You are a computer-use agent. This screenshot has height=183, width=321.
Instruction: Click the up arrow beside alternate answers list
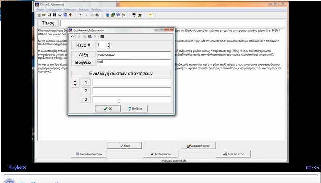pyautogui.click(x=75, y=81)
